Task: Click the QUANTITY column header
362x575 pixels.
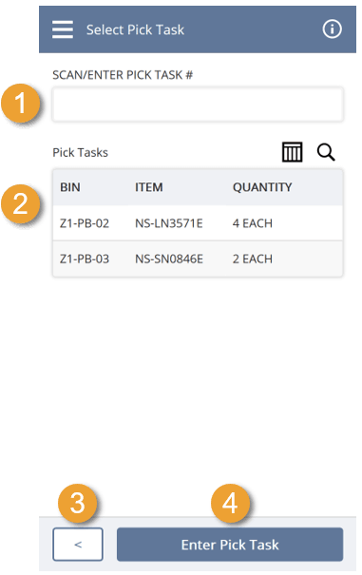Action: [262, 187]
